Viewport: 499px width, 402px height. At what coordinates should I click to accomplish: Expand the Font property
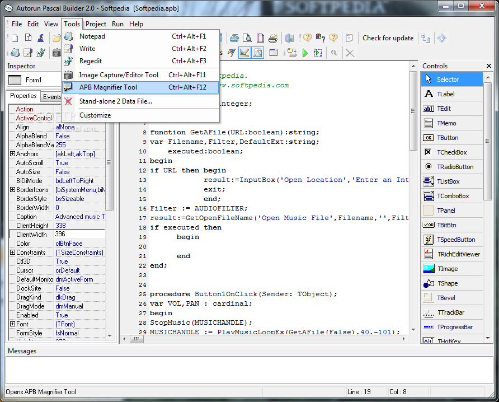pyautogui.click(x=12, y=324)
